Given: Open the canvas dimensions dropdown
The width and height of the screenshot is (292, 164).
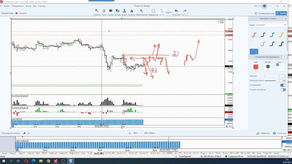Looking at the screenshot, I should click(150, 133).
